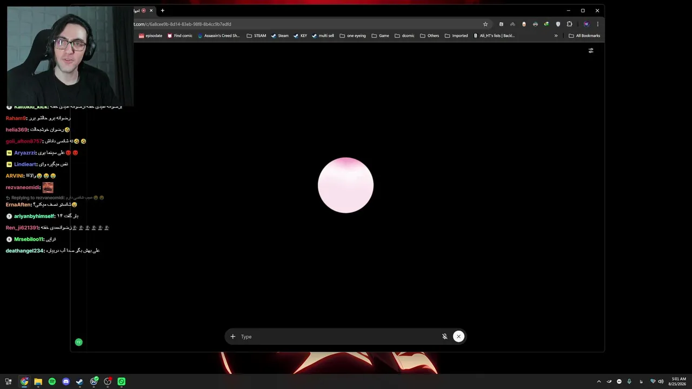
Task: Open the voice settings sliders icon
Action: [x=591, y=50]
